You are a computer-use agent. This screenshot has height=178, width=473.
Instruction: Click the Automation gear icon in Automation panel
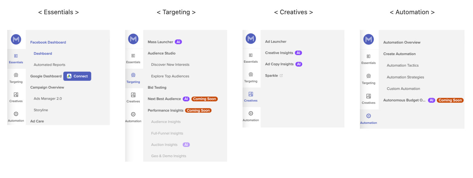tap(368, 116)
